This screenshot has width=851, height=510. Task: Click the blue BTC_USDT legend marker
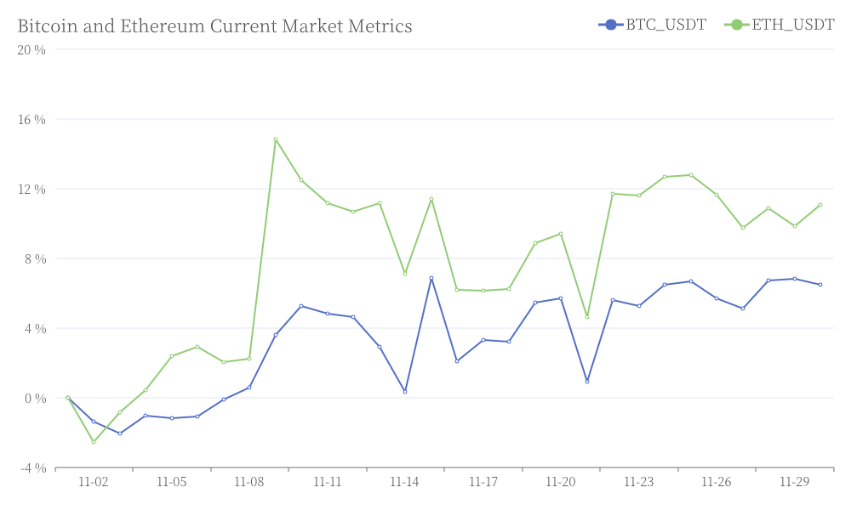click(611, 25)
